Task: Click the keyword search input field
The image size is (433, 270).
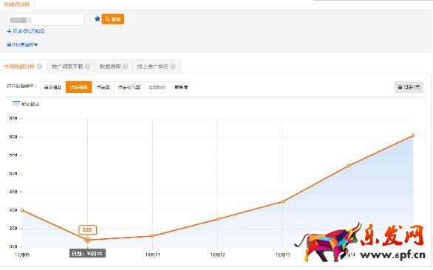Action: 46,20
